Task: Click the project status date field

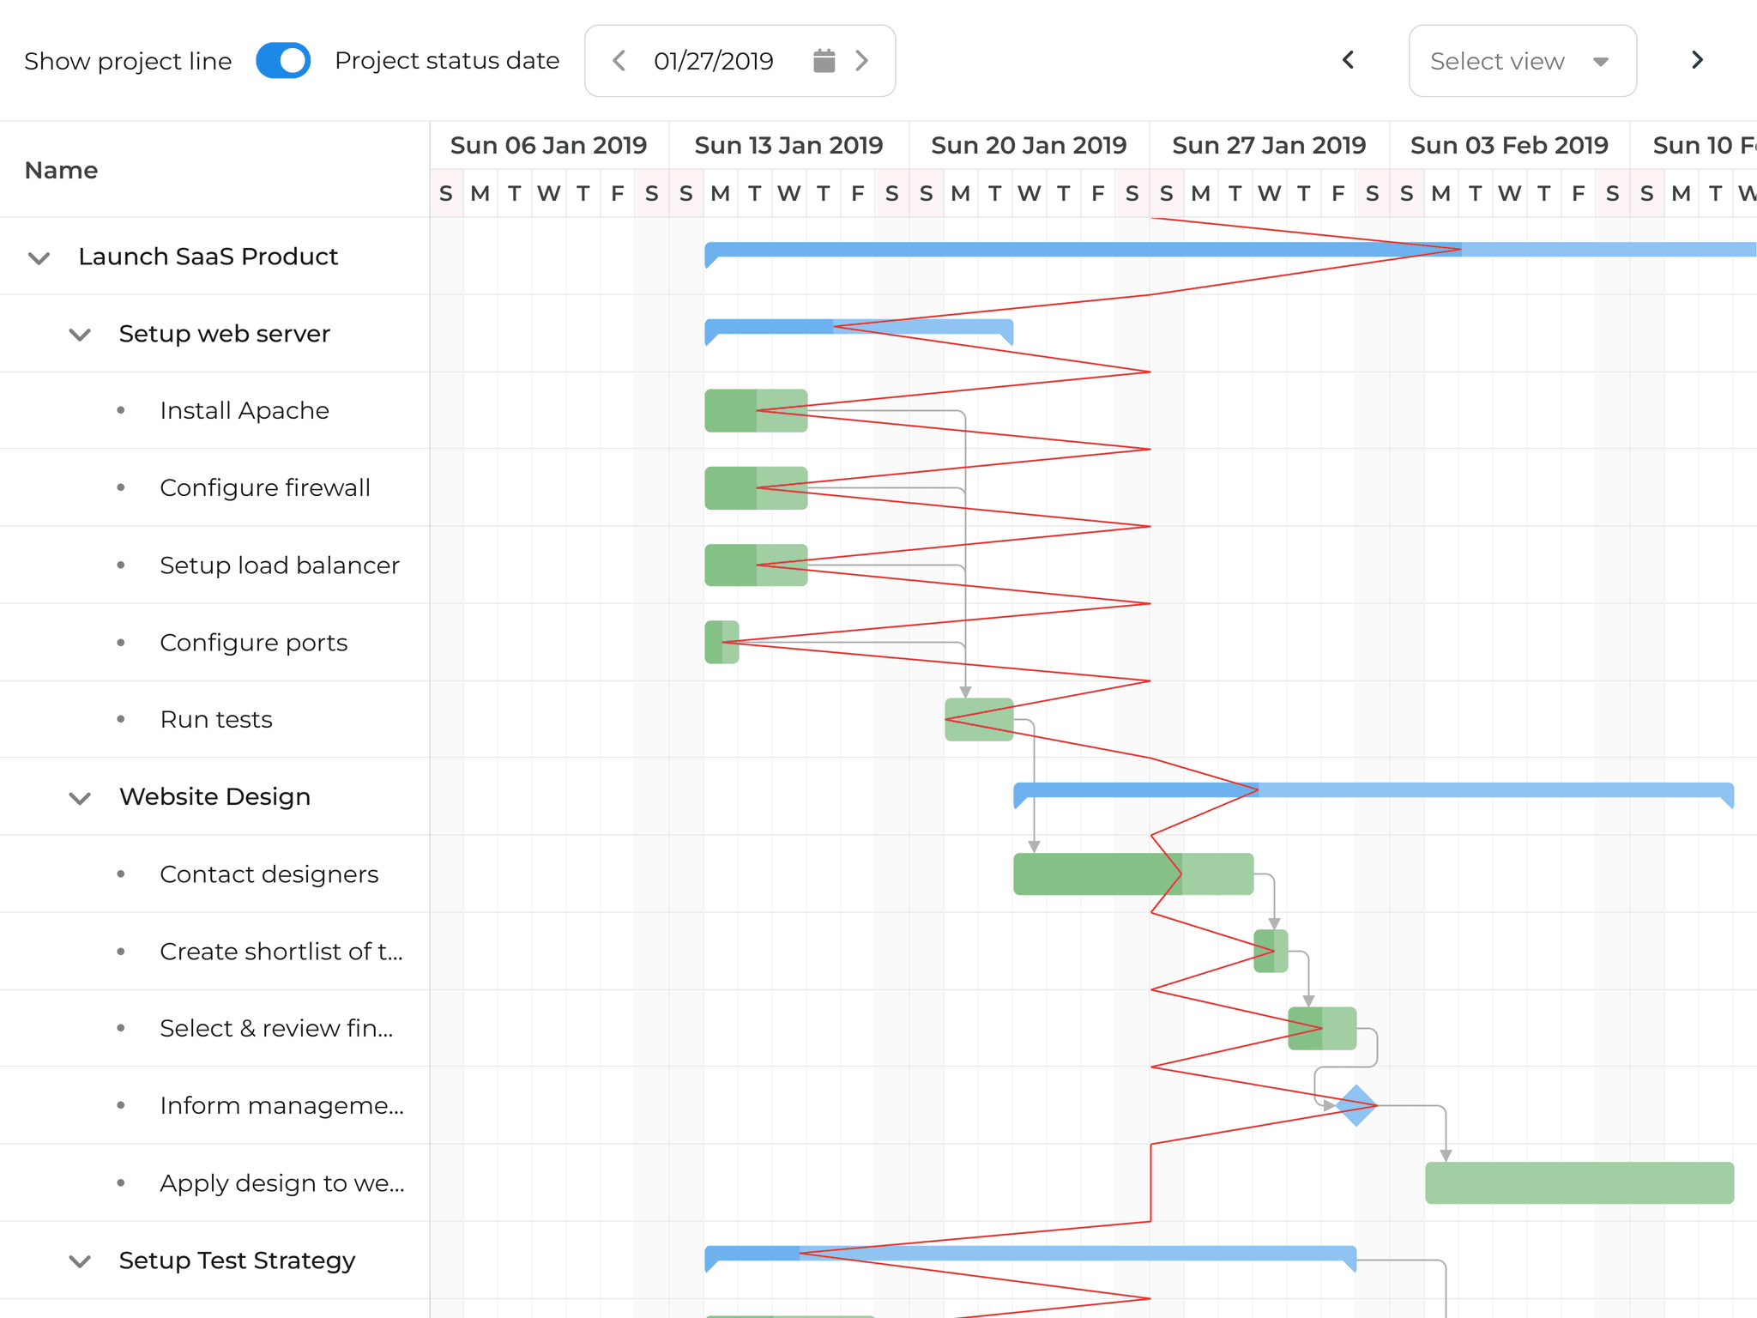Action: (714, 61)
